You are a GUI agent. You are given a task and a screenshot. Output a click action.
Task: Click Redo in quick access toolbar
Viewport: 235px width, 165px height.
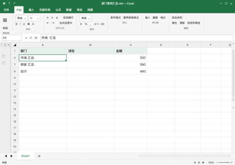(14, 3)
